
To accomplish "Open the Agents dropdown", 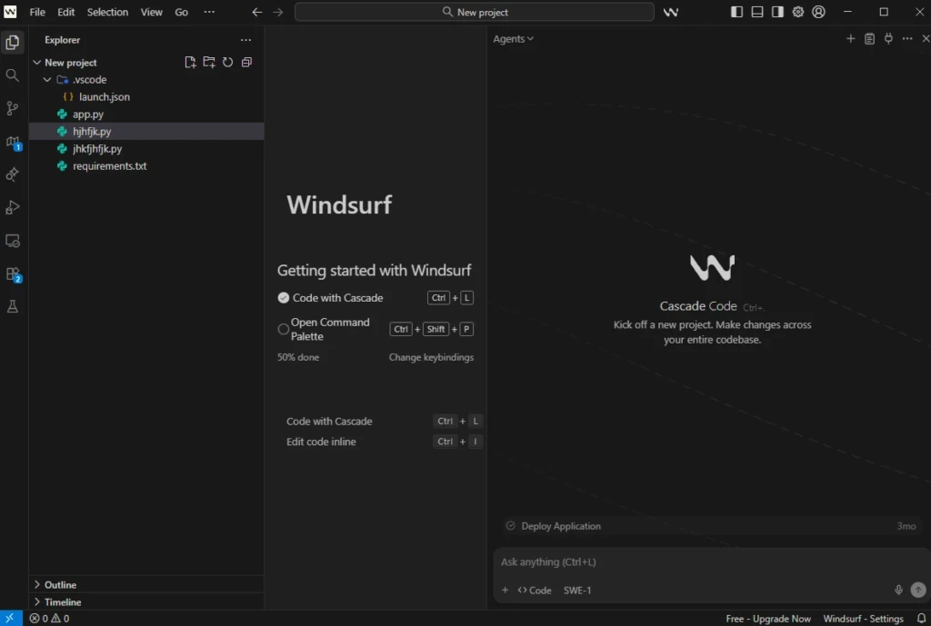I will 513,38.
